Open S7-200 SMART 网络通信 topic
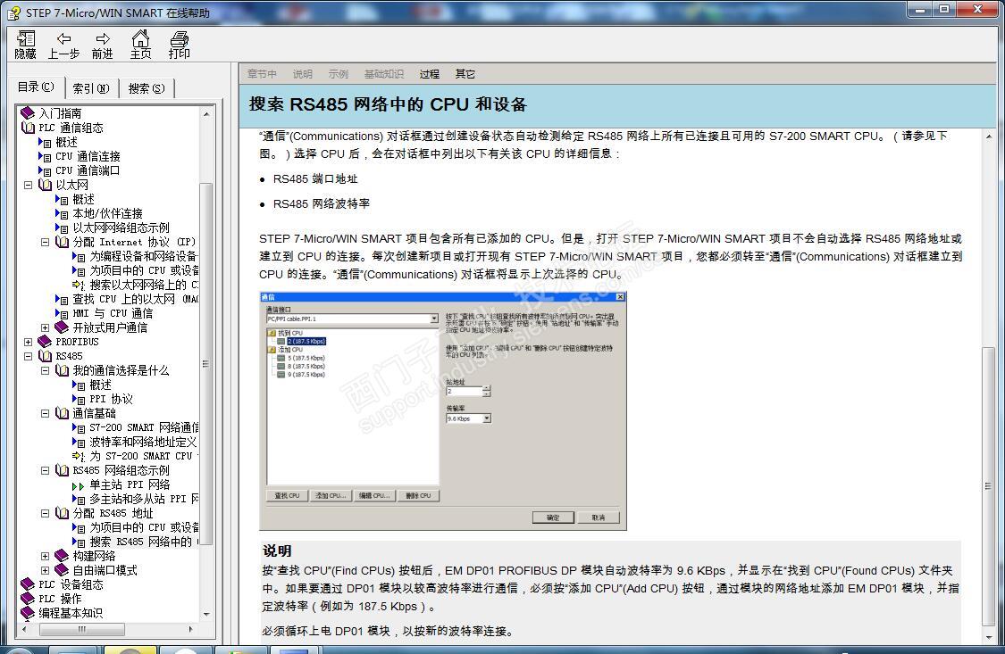The height and width of the screenshot is (654, 1005). [x=144, y=427]
